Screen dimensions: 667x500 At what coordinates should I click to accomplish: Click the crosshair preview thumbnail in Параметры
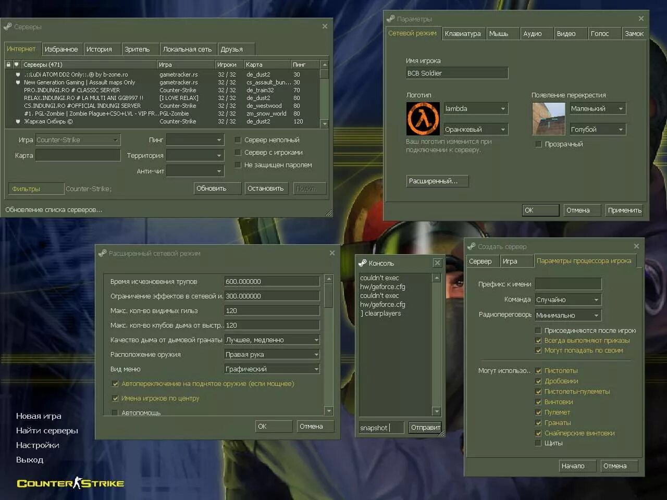pyautogui.click(x=549, y=119)
